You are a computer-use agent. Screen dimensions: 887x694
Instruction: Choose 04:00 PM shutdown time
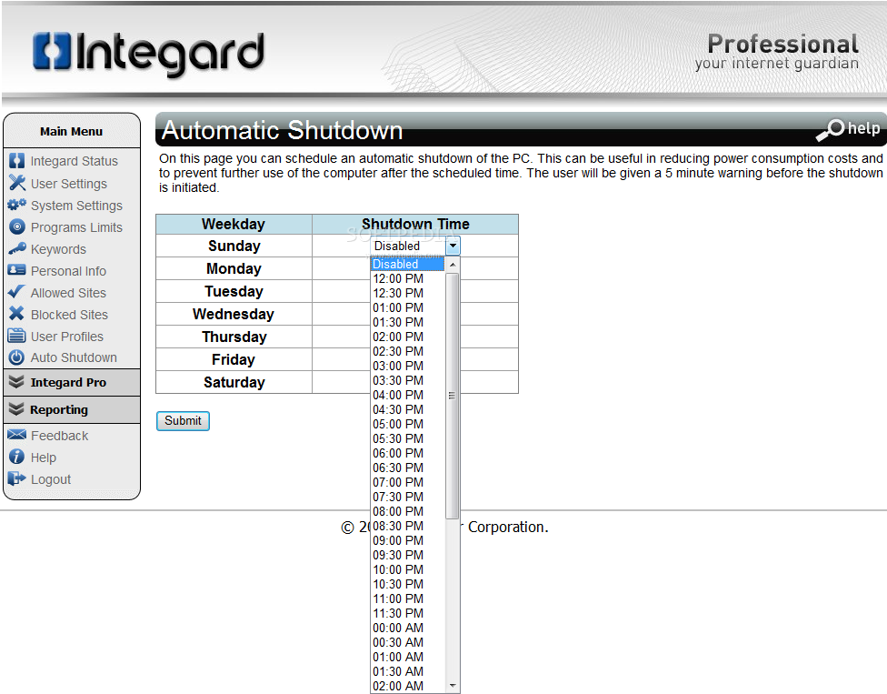(407, 395)
